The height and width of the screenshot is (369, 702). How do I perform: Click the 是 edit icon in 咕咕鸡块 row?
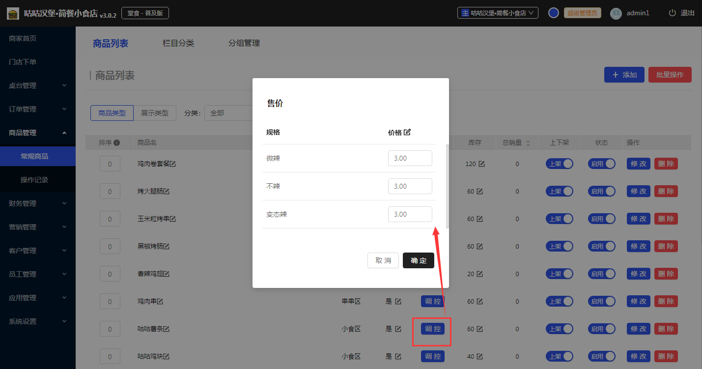click(398, 356)
